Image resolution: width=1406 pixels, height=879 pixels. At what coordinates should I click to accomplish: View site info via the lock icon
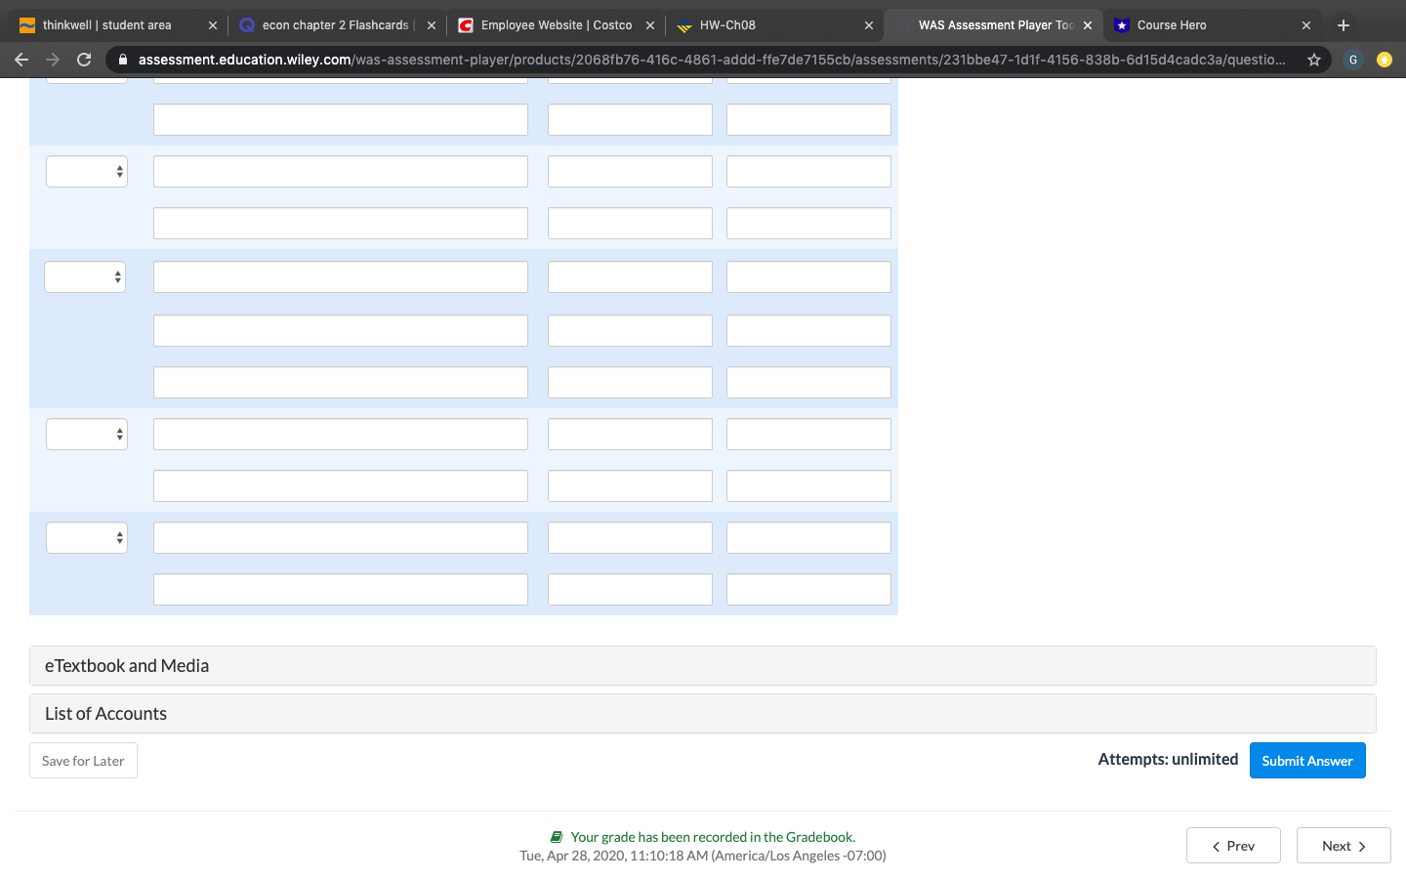[x=123, y=60]
